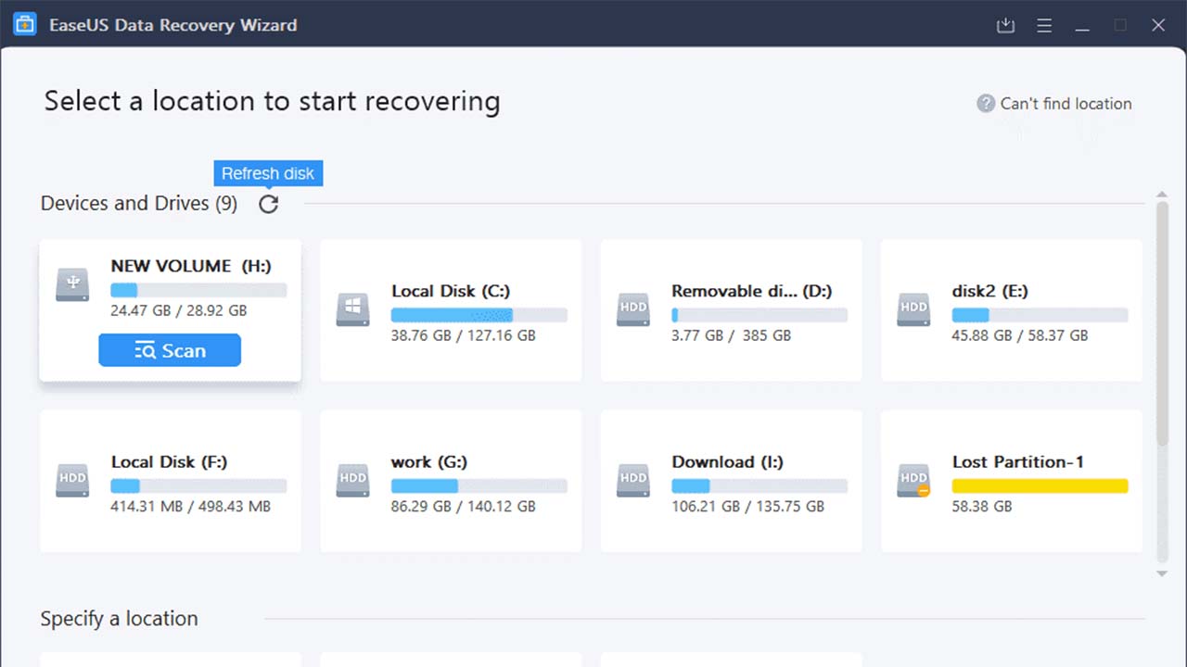Click the usage bar of NEW VOLUME (H:)
This screenshot has width=1187, height=667.
[x=198, y=290]
